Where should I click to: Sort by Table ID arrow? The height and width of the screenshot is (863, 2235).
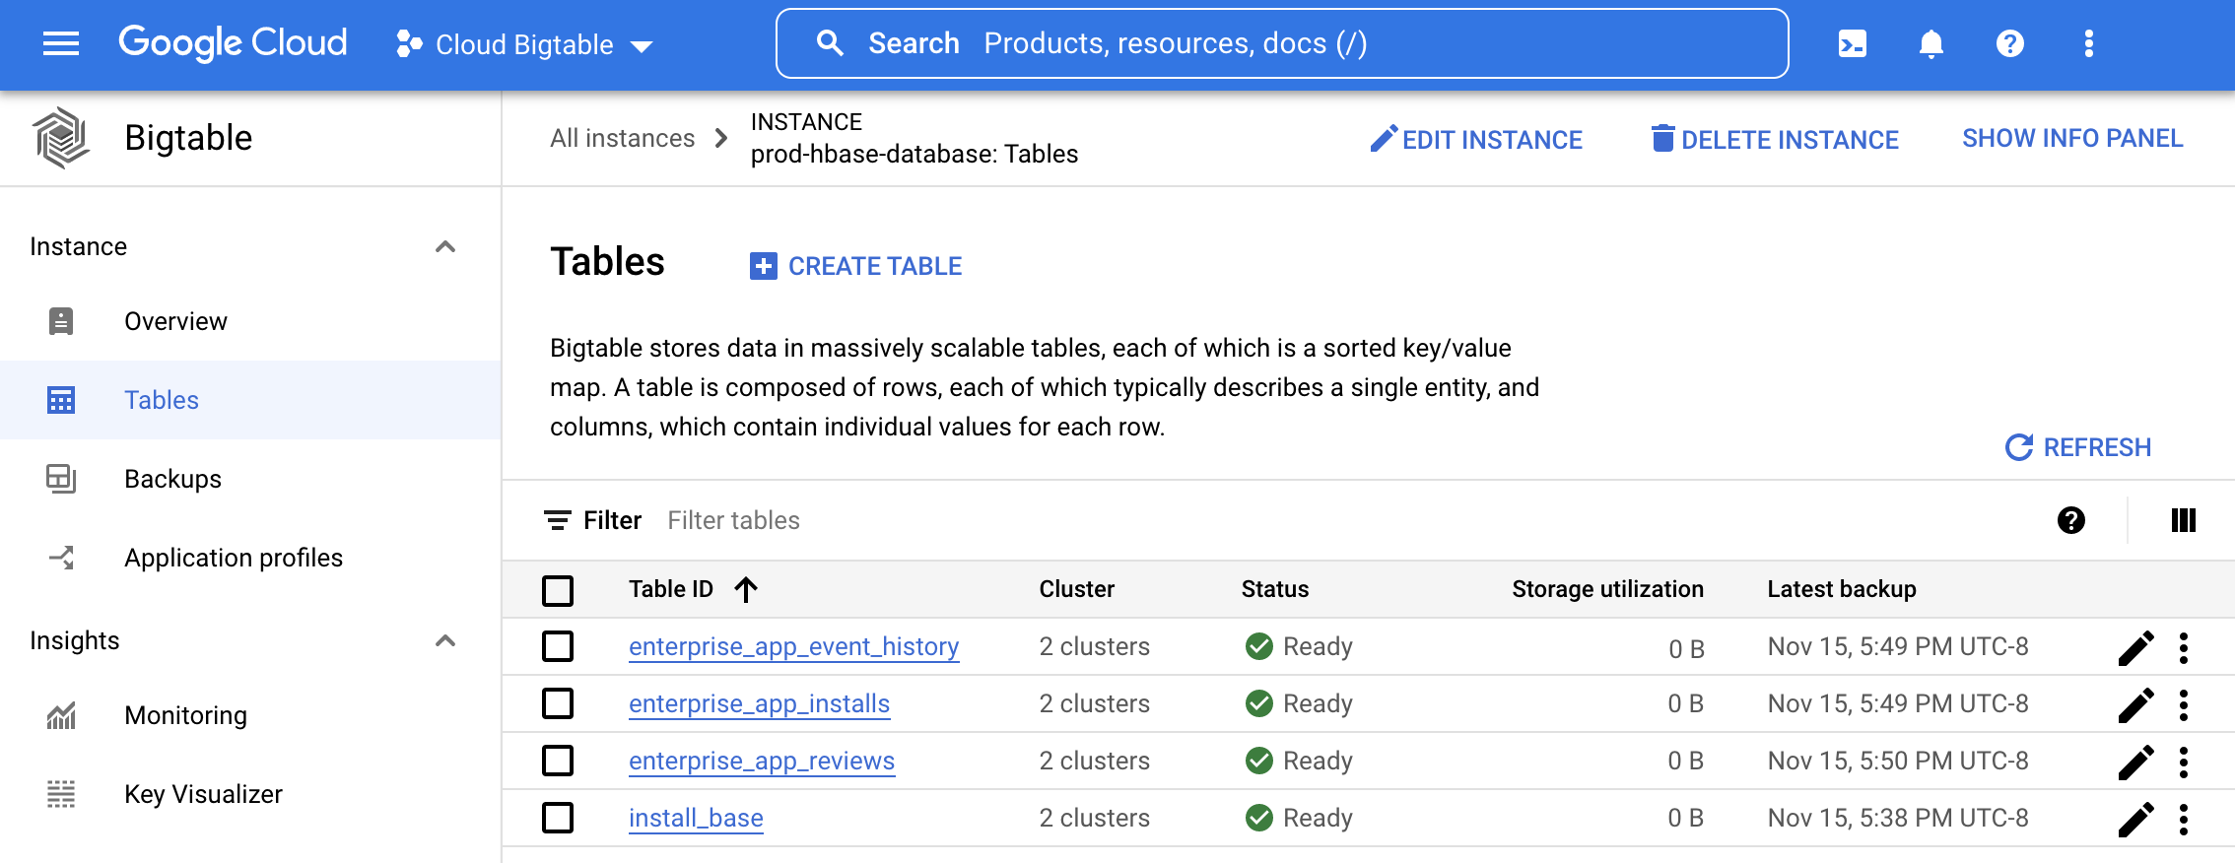tap(746, 589)
